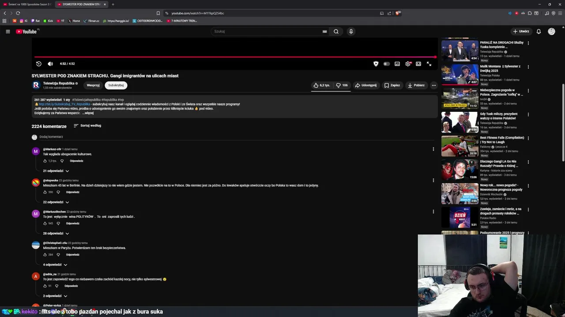Reply to the @adria_na comment
Viewport: 565px width, 317px height.
tap(71, 286)
